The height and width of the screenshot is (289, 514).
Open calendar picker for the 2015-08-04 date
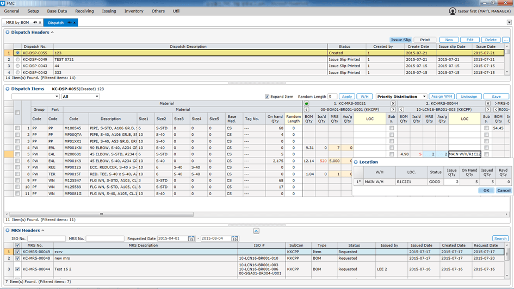tap(235, 238)
